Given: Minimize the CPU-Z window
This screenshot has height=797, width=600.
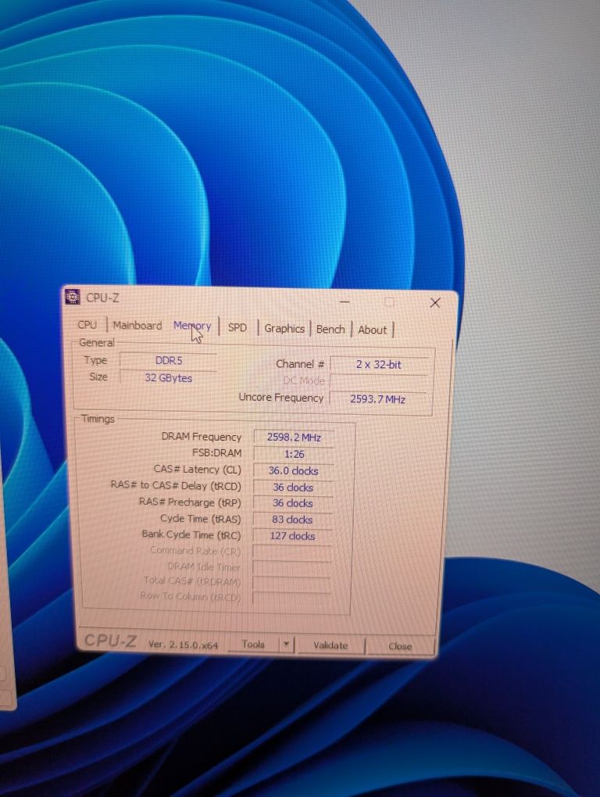Looking at the screenshot, I should pyautogui.click(x=345, y=302).
